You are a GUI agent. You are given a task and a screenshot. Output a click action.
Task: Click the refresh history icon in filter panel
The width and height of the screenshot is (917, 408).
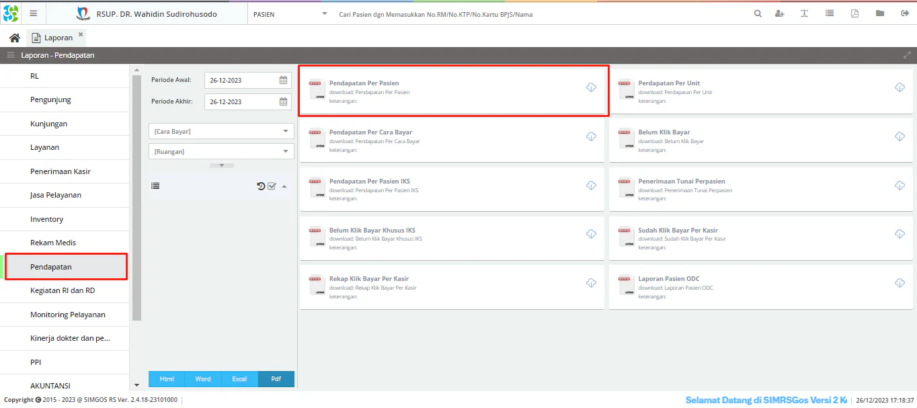(x=261, y=186)
